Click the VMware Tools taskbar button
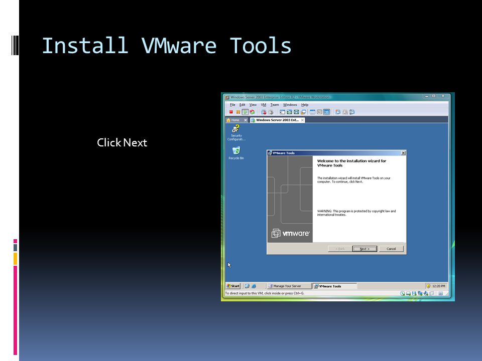482x361 pixels. pyautogui.click(x=334, y=286)
